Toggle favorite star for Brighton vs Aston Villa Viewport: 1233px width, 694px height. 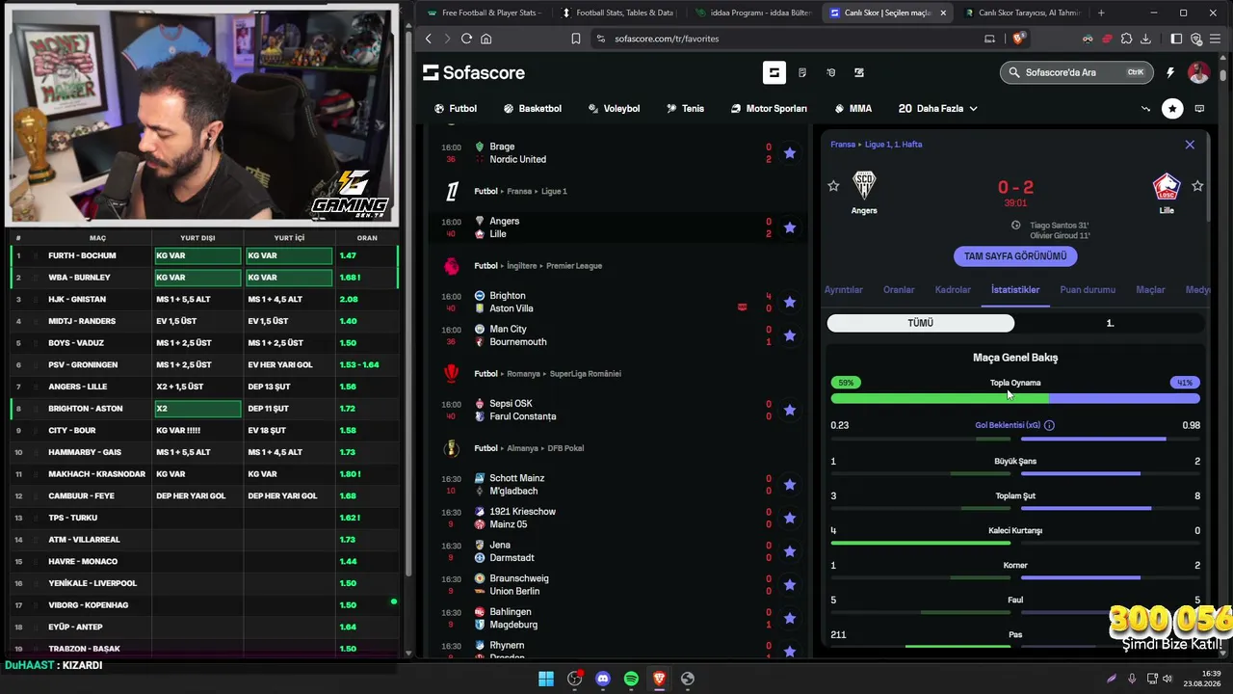click(x=790, y=302)
